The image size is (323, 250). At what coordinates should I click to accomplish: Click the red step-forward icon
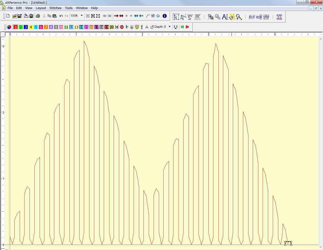pos(187,27)
